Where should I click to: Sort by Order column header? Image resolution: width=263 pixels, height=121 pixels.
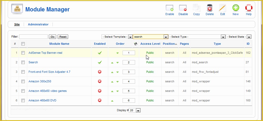pos(120,44)
